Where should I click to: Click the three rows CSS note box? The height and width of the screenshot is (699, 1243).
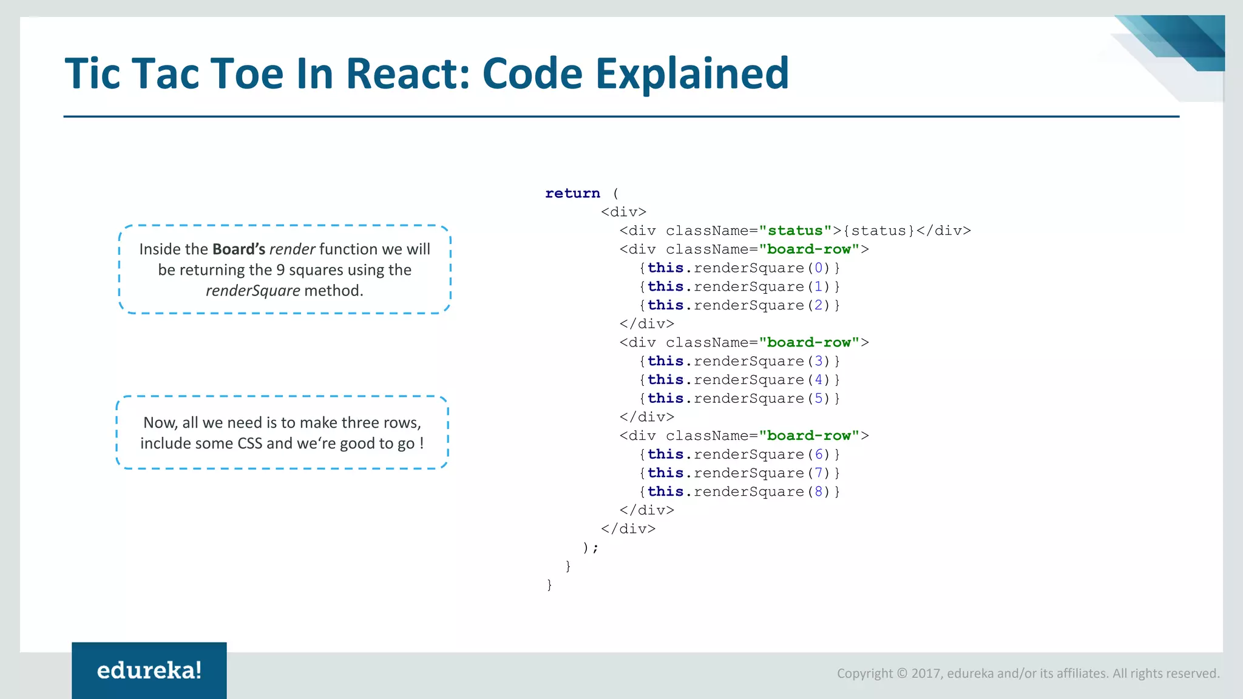click(282, 433)
